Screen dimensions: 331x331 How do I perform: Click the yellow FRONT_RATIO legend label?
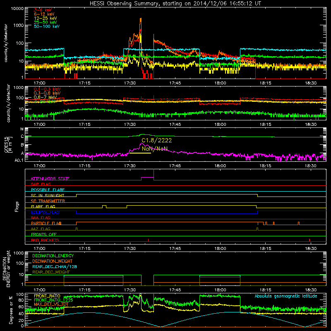pyautogui.click(x=47, y=296)
